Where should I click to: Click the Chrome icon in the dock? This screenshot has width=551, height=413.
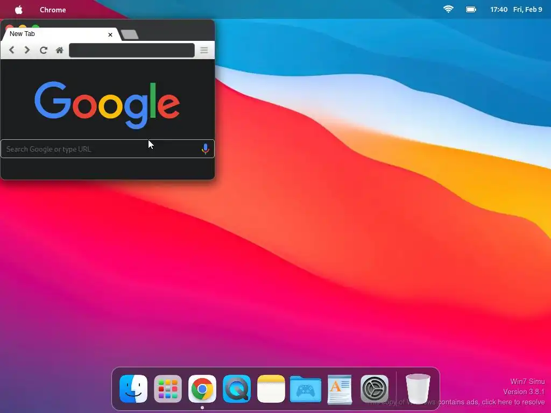[202, 389]
